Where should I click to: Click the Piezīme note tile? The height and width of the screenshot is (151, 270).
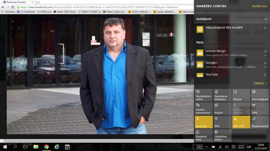pos(241,95)
